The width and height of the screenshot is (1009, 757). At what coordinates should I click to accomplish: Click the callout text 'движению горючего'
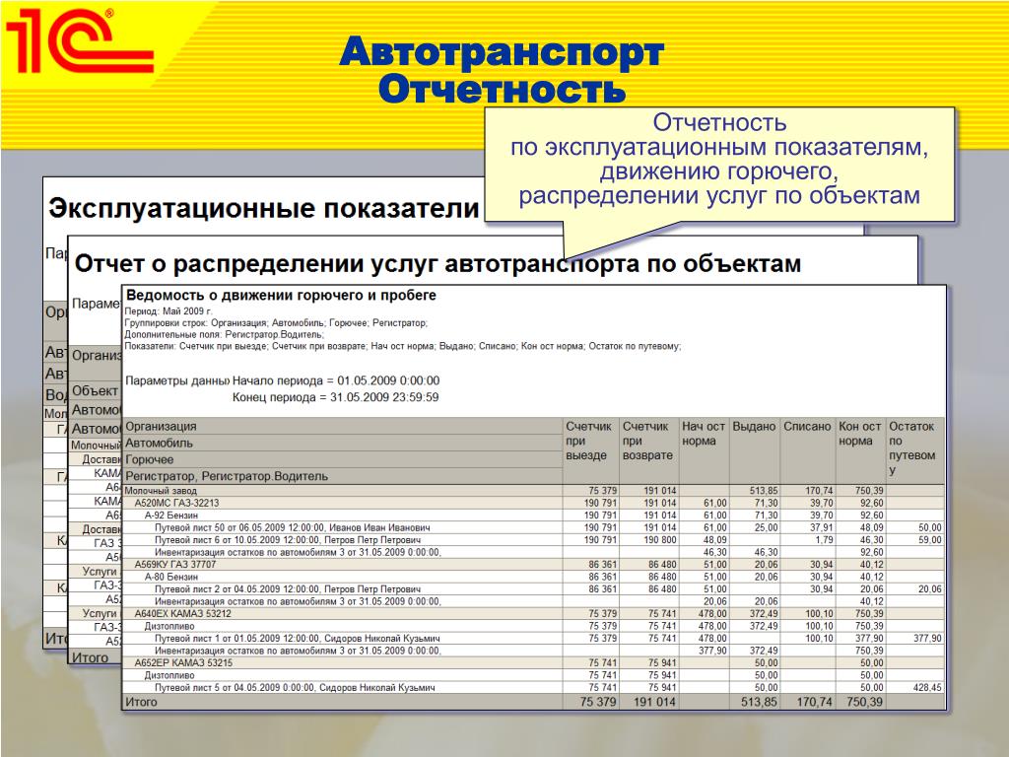coord(719,172)
